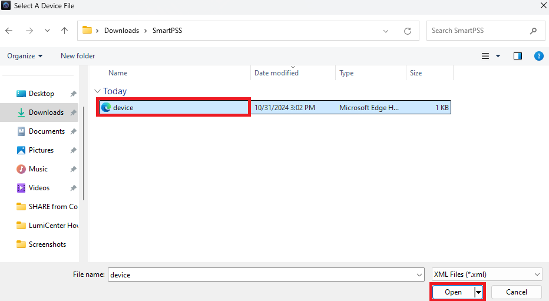Click the Cancel button

pyautogui.click(x=516, y=292)
